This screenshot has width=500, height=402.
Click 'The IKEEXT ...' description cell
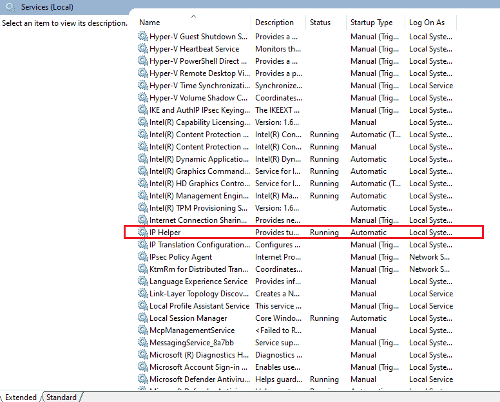pos(277,110)
